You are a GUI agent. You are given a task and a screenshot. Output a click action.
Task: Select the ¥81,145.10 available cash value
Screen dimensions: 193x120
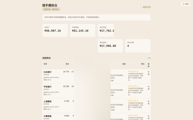[80, 31]
